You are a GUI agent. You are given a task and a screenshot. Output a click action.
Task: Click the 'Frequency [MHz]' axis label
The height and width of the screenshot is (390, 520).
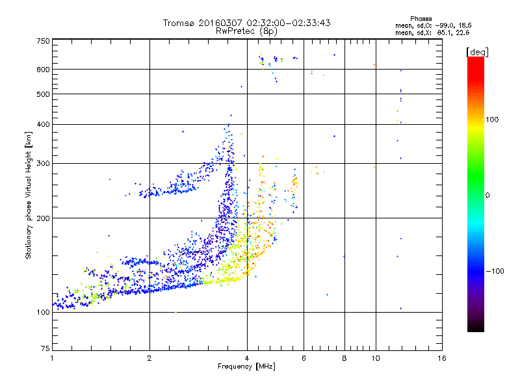246,367
